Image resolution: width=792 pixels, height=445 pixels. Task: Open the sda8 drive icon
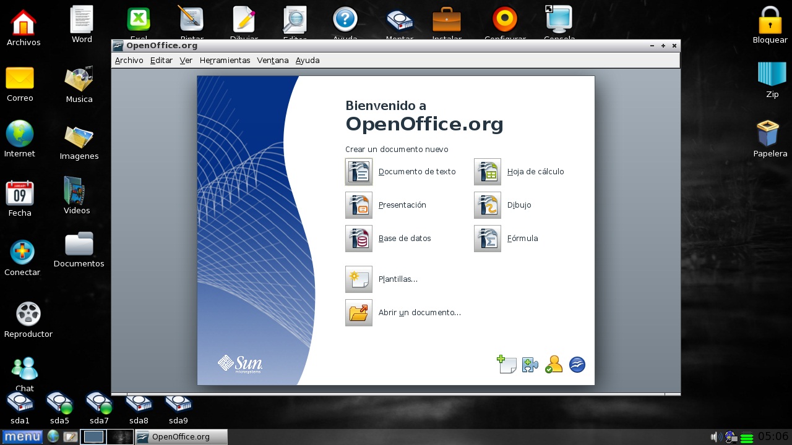[139, 402]
